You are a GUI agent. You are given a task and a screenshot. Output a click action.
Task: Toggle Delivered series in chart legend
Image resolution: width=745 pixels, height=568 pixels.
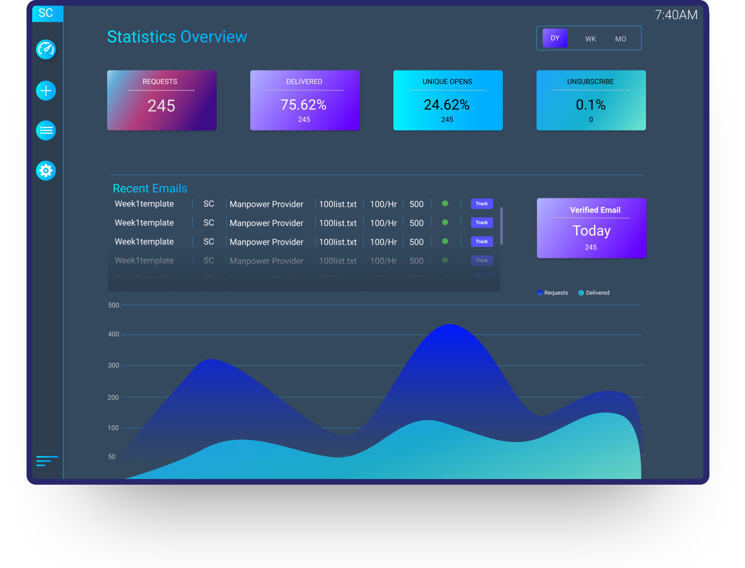coord(594,293)
